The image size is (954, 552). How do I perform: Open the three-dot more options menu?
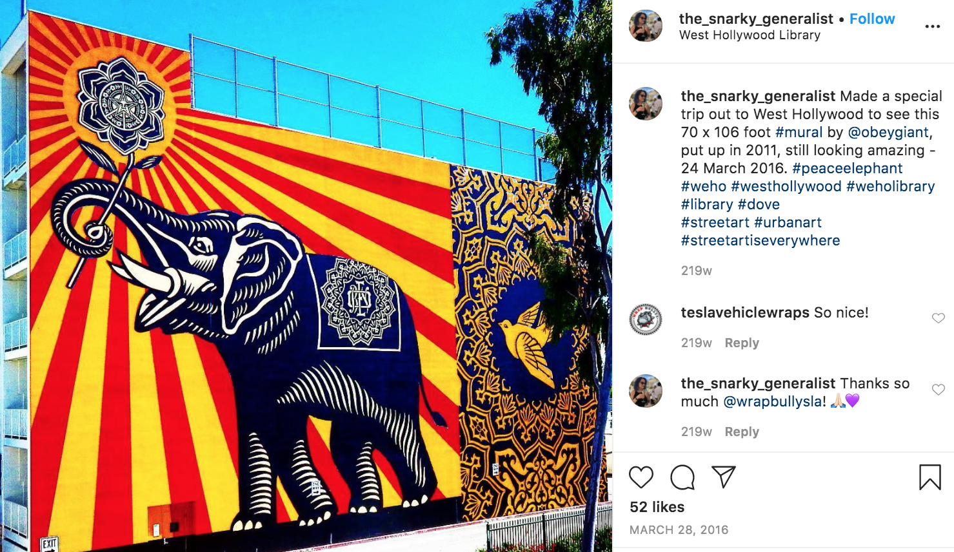(933, 26)
